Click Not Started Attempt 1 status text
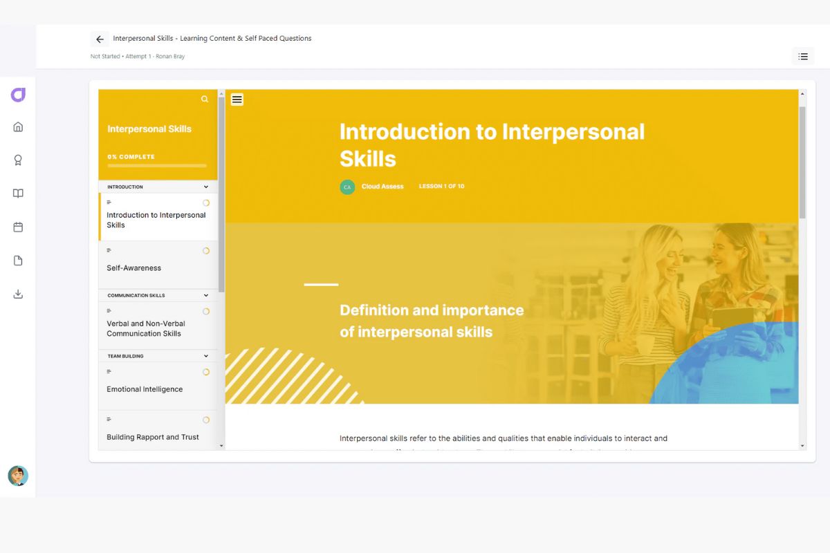 (138, 57)
